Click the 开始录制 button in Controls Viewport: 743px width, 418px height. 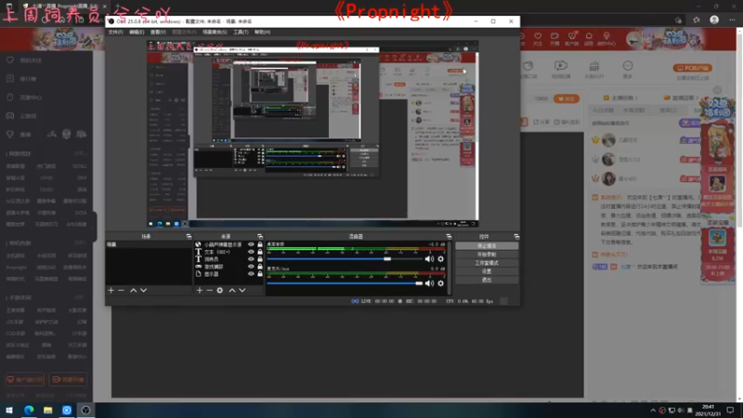coord(487,255)
